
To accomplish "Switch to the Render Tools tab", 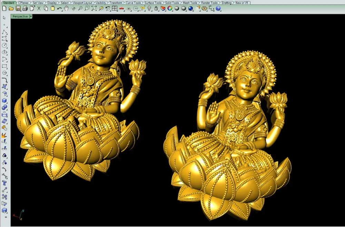I will pos(209,3).
